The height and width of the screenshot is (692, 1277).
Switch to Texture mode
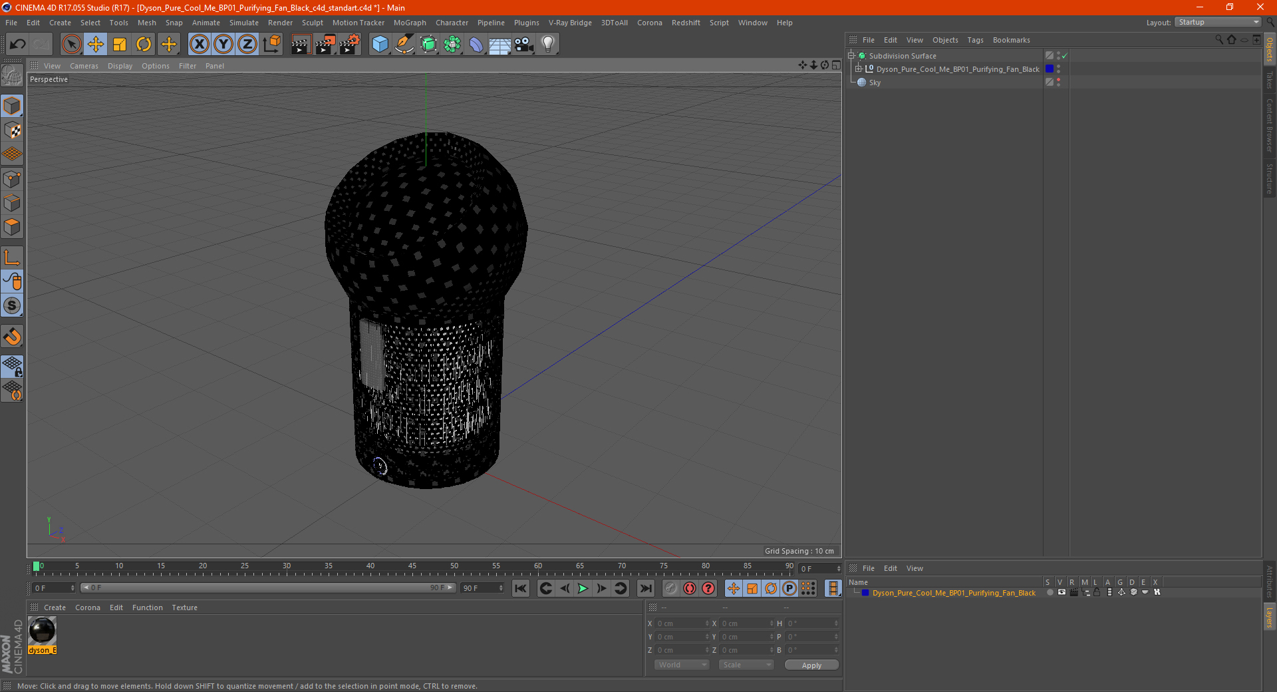[x=12, y=130]
